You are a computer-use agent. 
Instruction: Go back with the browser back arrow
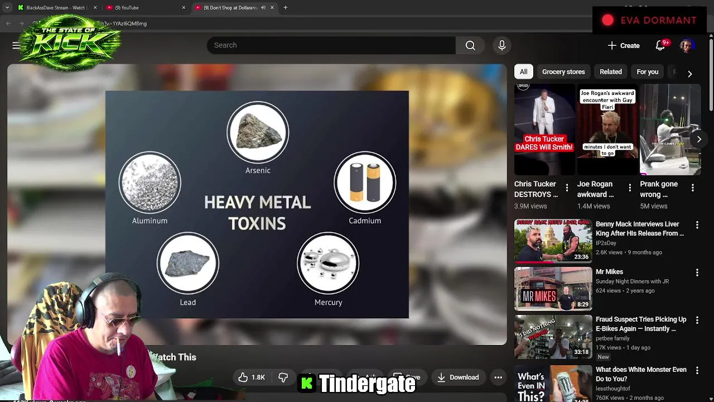tap(8, 23)
